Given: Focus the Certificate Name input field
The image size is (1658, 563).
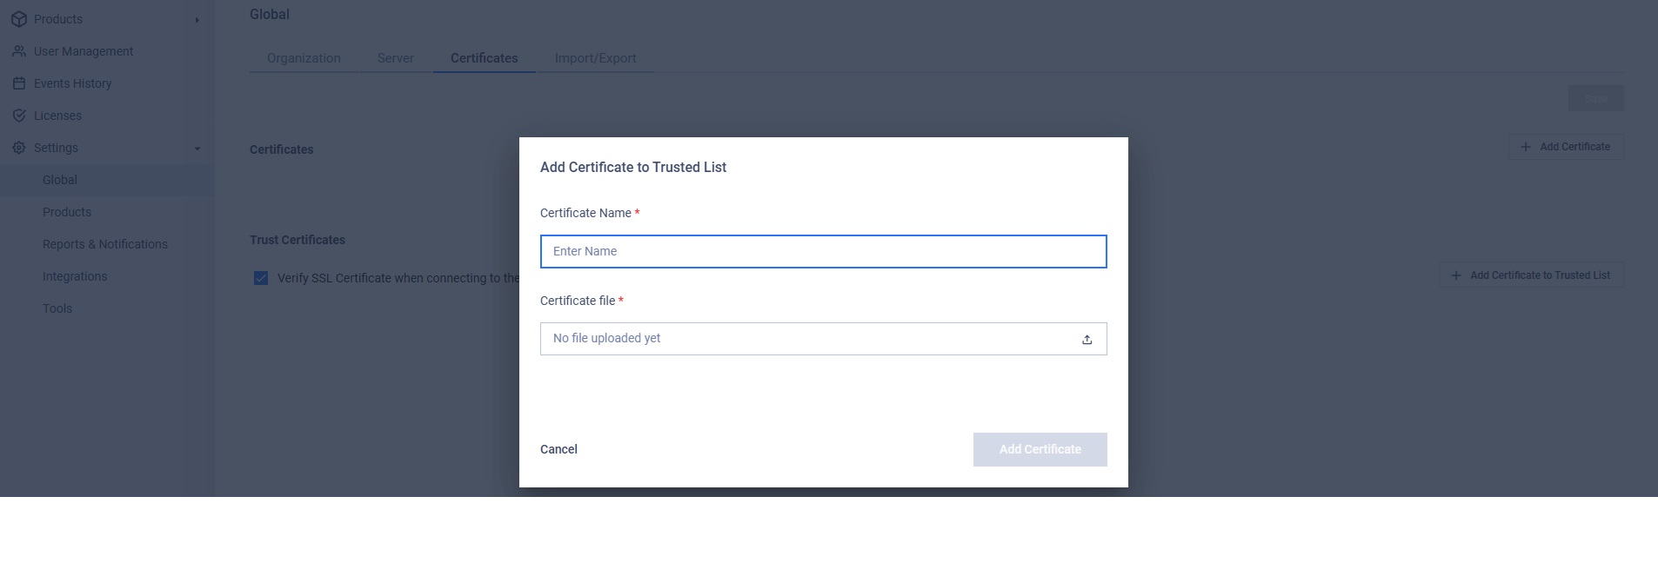Looking at the screenshot, I should [824, 251].
